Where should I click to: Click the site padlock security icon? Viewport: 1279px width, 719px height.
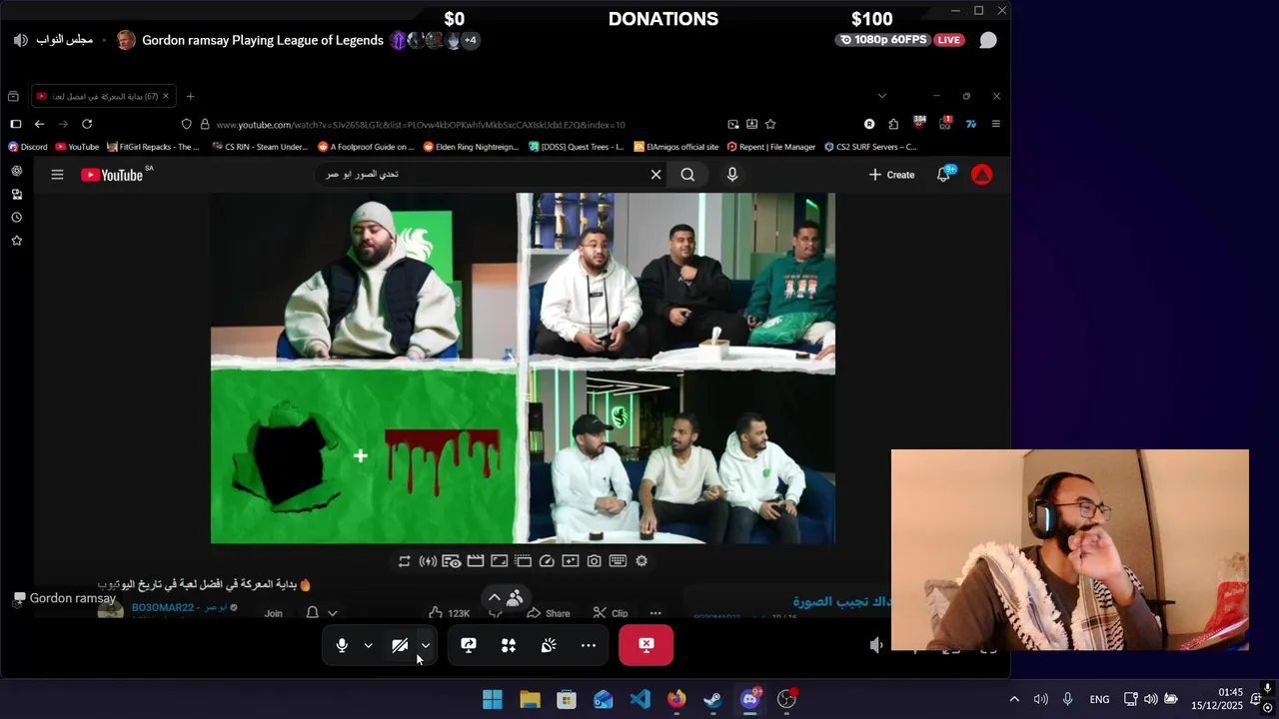205,124
